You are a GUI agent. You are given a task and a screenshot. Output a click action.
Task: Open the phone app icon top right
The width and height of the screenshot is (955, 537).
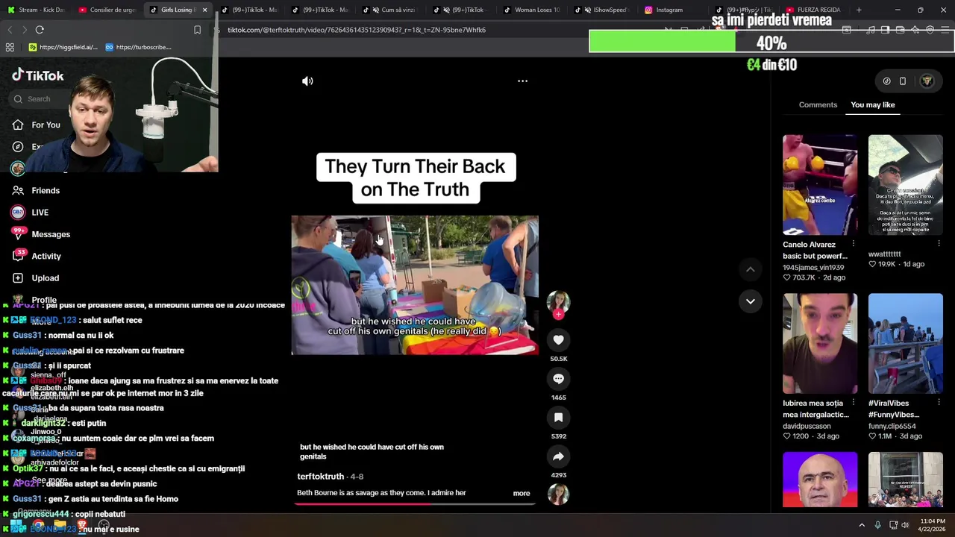pos(902,81)
